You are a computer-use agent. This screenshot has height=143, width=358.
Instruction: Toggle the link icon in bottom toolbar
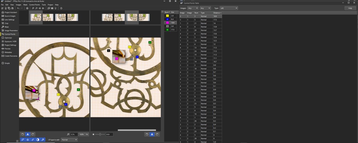click(x=33, y=140)
